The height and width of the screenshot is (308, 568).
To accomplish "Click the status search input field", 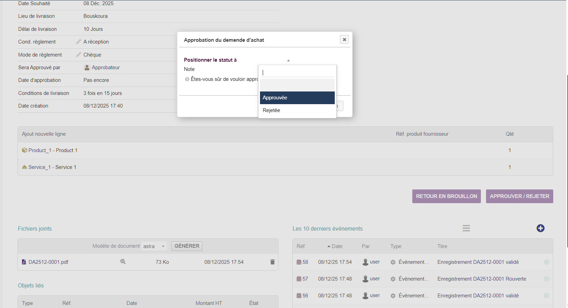I will [297, 73].
